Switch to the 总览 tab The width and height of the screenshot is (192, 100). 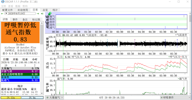[x=45, y=10]
